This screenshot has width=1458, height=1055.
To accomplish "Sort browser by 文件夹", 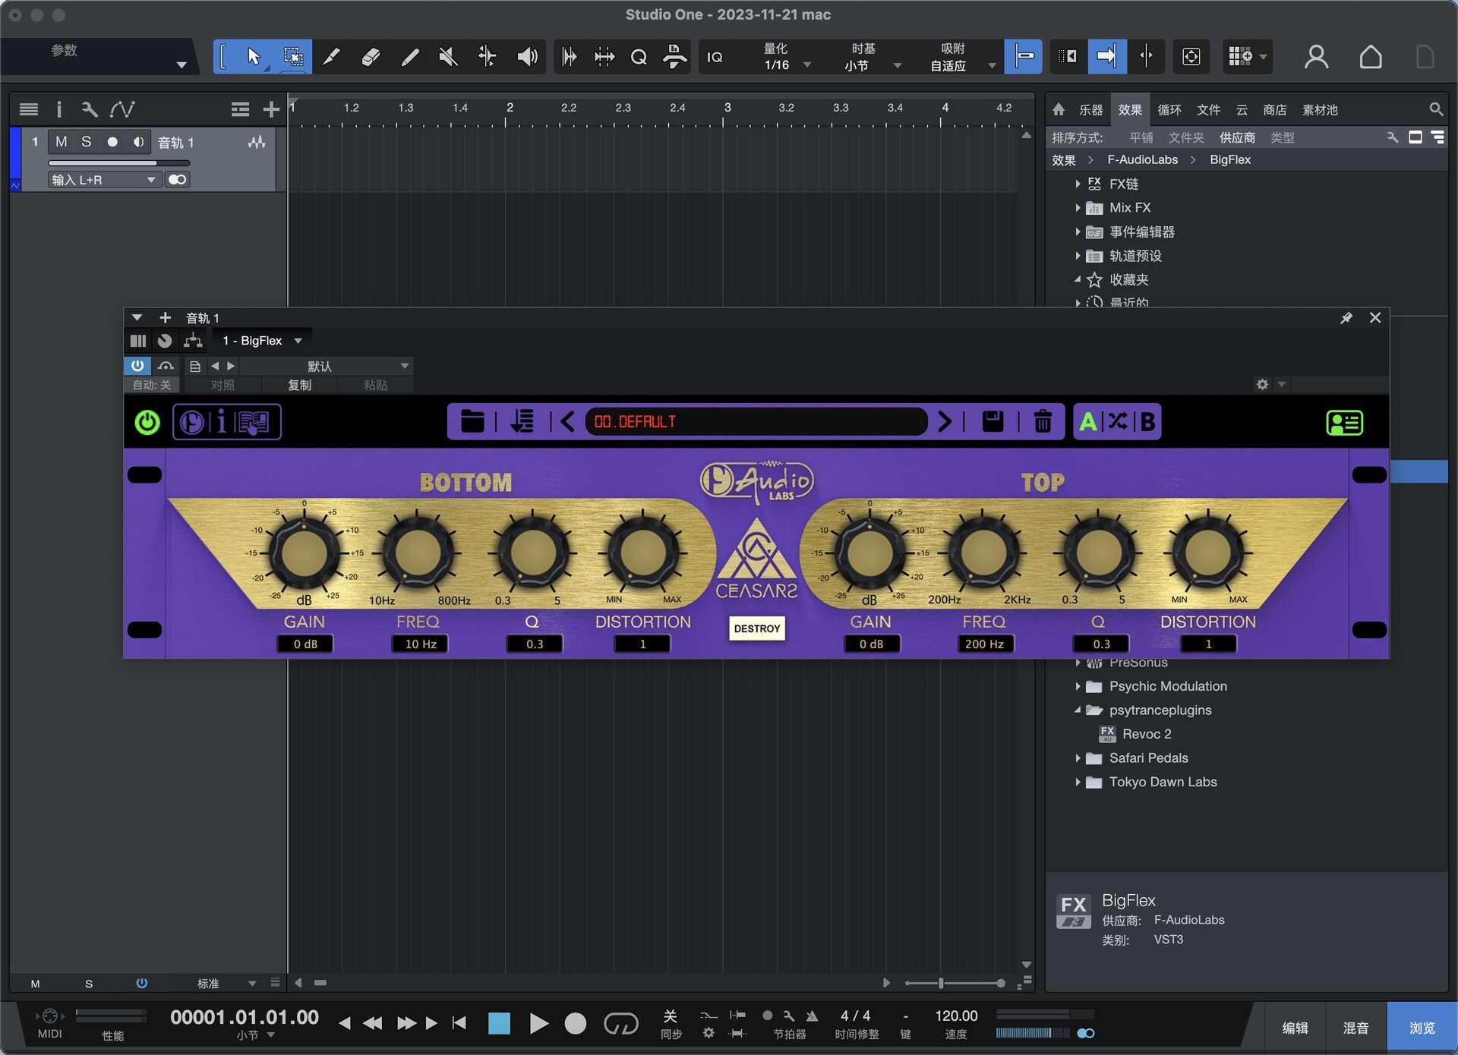I will (1186, 137).
